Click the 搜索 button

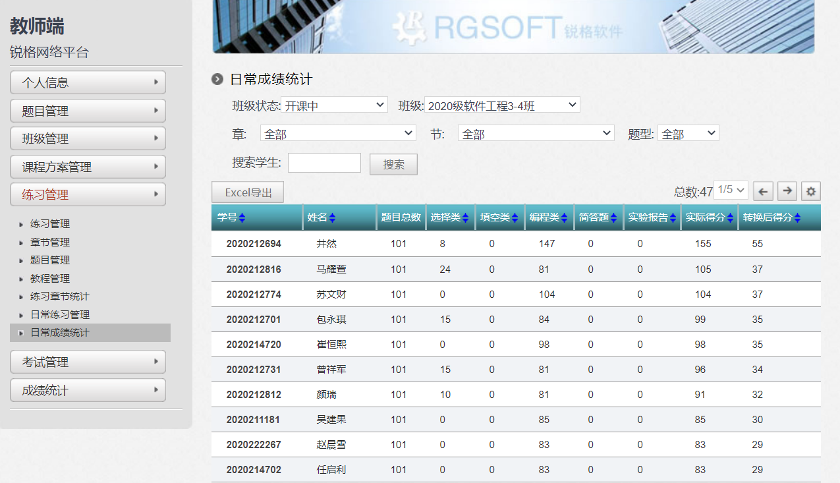(x=393, y=164)
